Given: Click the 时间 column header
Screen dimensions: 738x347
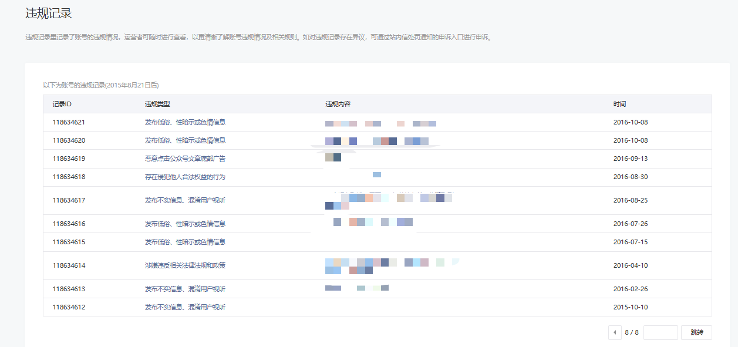Looking at the screenshot, I should click(x=619, y=104).
